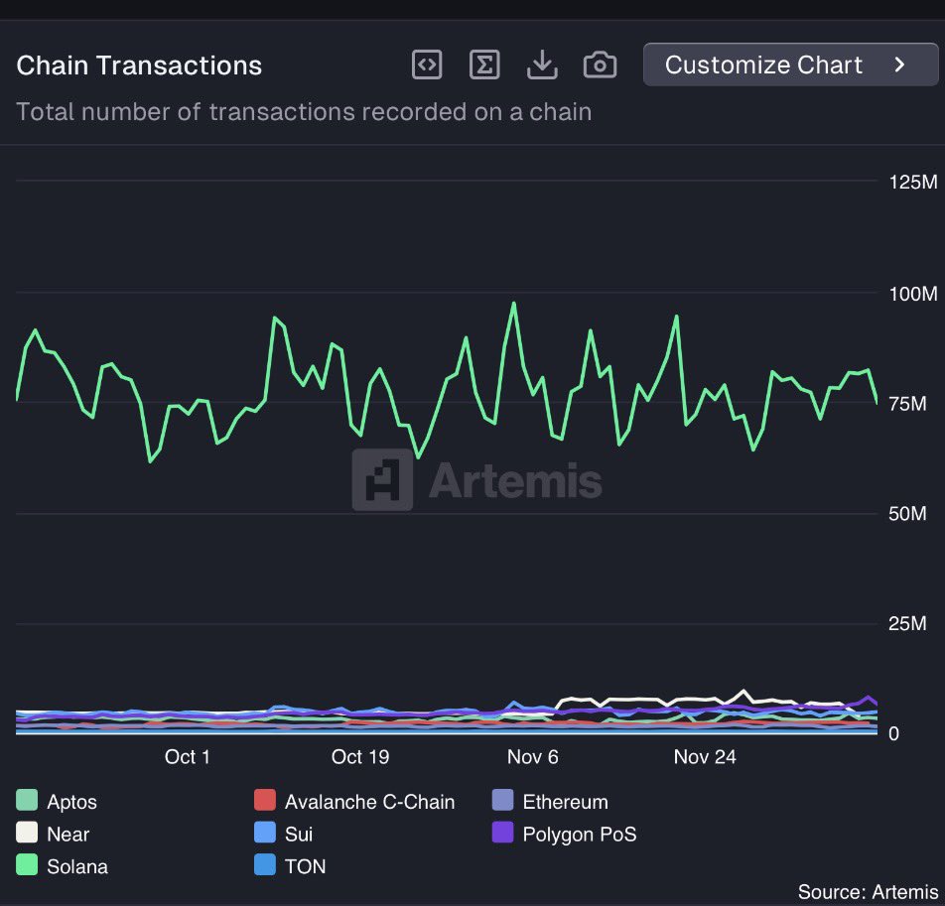
Task: Click the sigma cumulative sum icon
Action: 483,65
